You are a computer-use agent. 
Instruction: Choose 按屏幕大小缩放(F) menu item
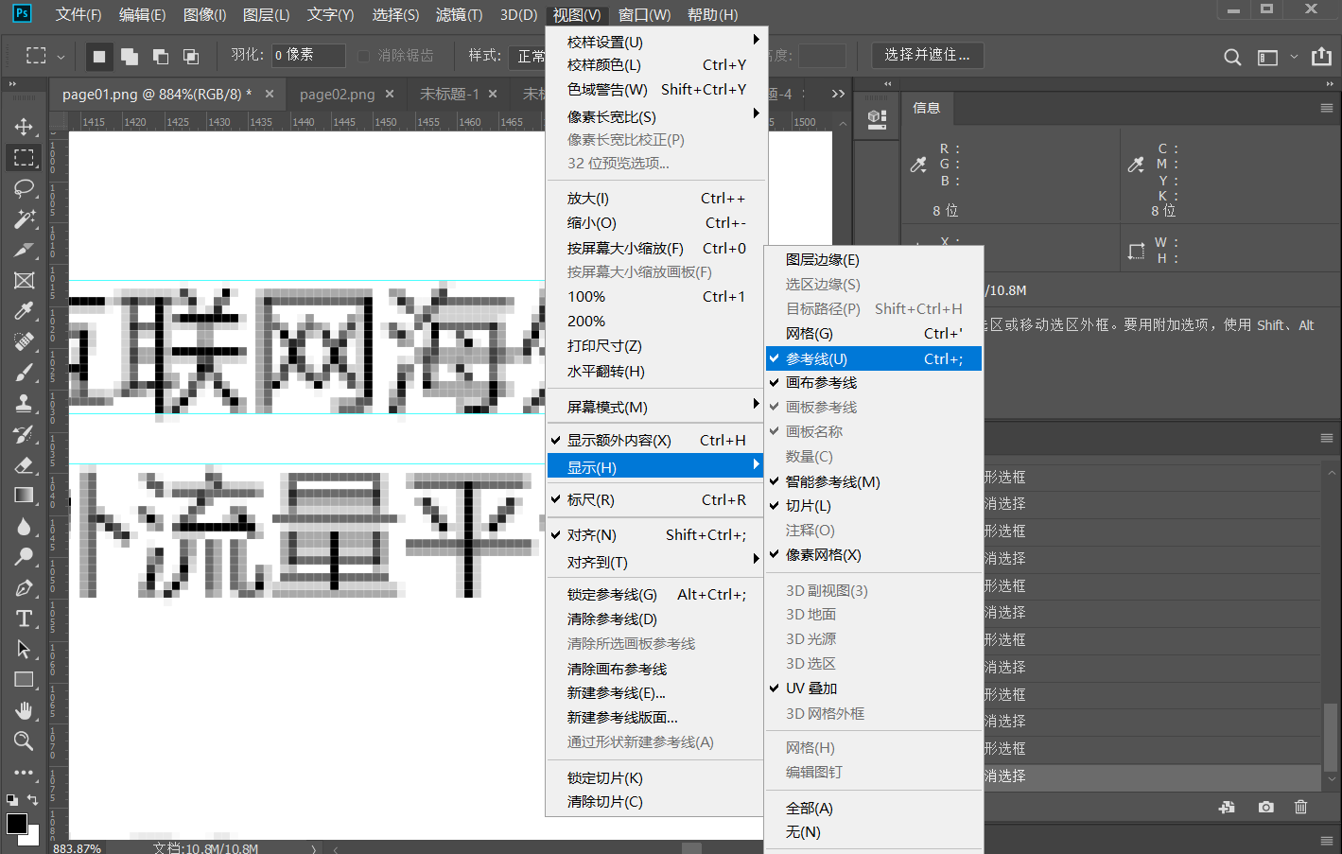point(655,248)
